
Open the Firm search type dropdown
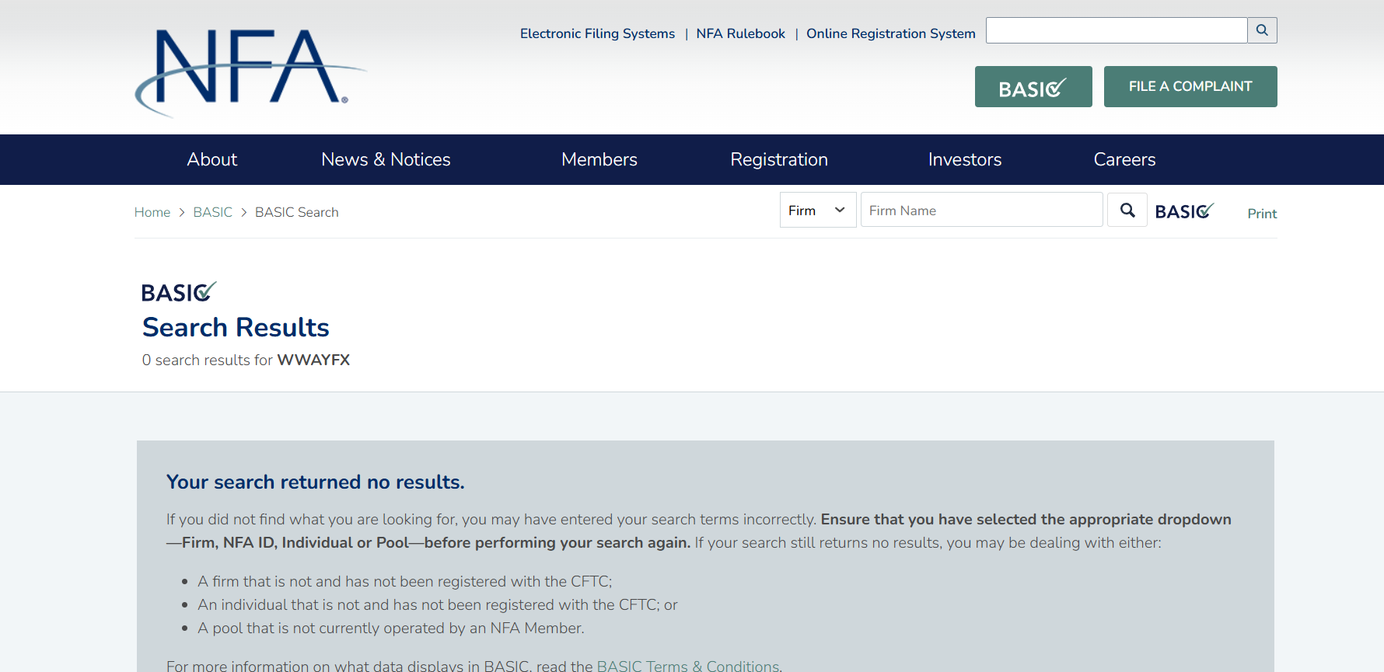818,210
